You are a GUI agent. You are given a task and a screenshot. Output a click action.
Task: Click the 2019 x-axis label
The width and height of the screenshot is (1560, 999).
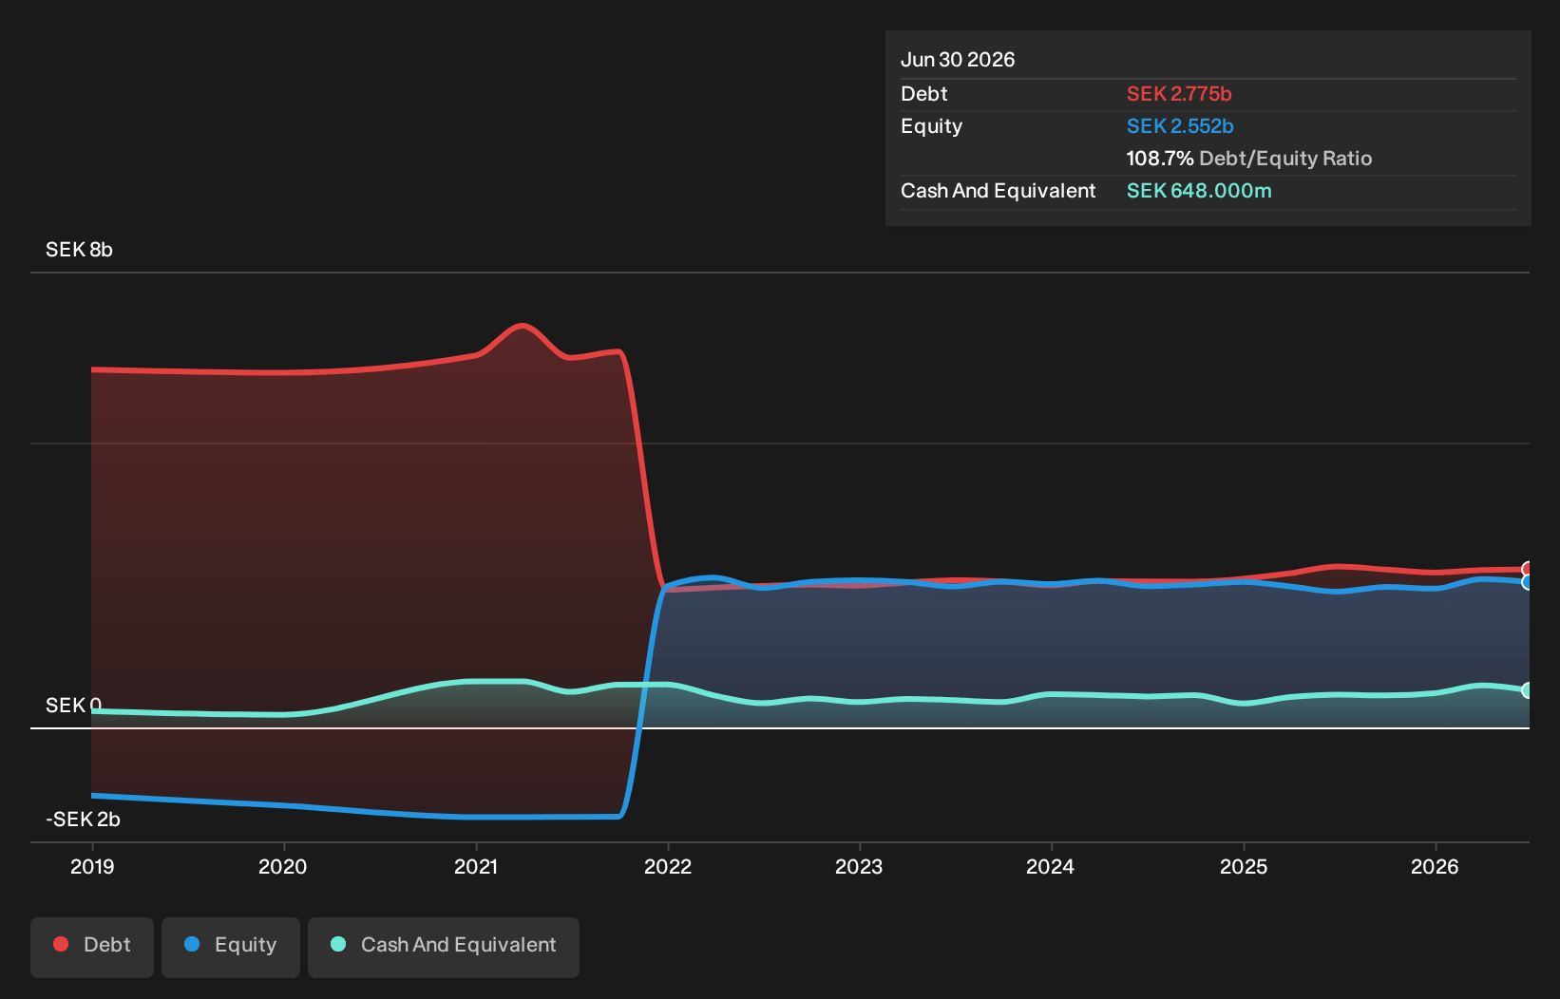click(x=92, y=867)
